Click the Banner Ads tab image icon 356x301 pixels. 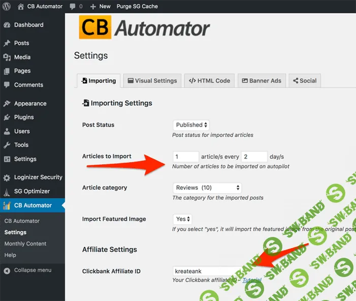(x=245, y=81)
